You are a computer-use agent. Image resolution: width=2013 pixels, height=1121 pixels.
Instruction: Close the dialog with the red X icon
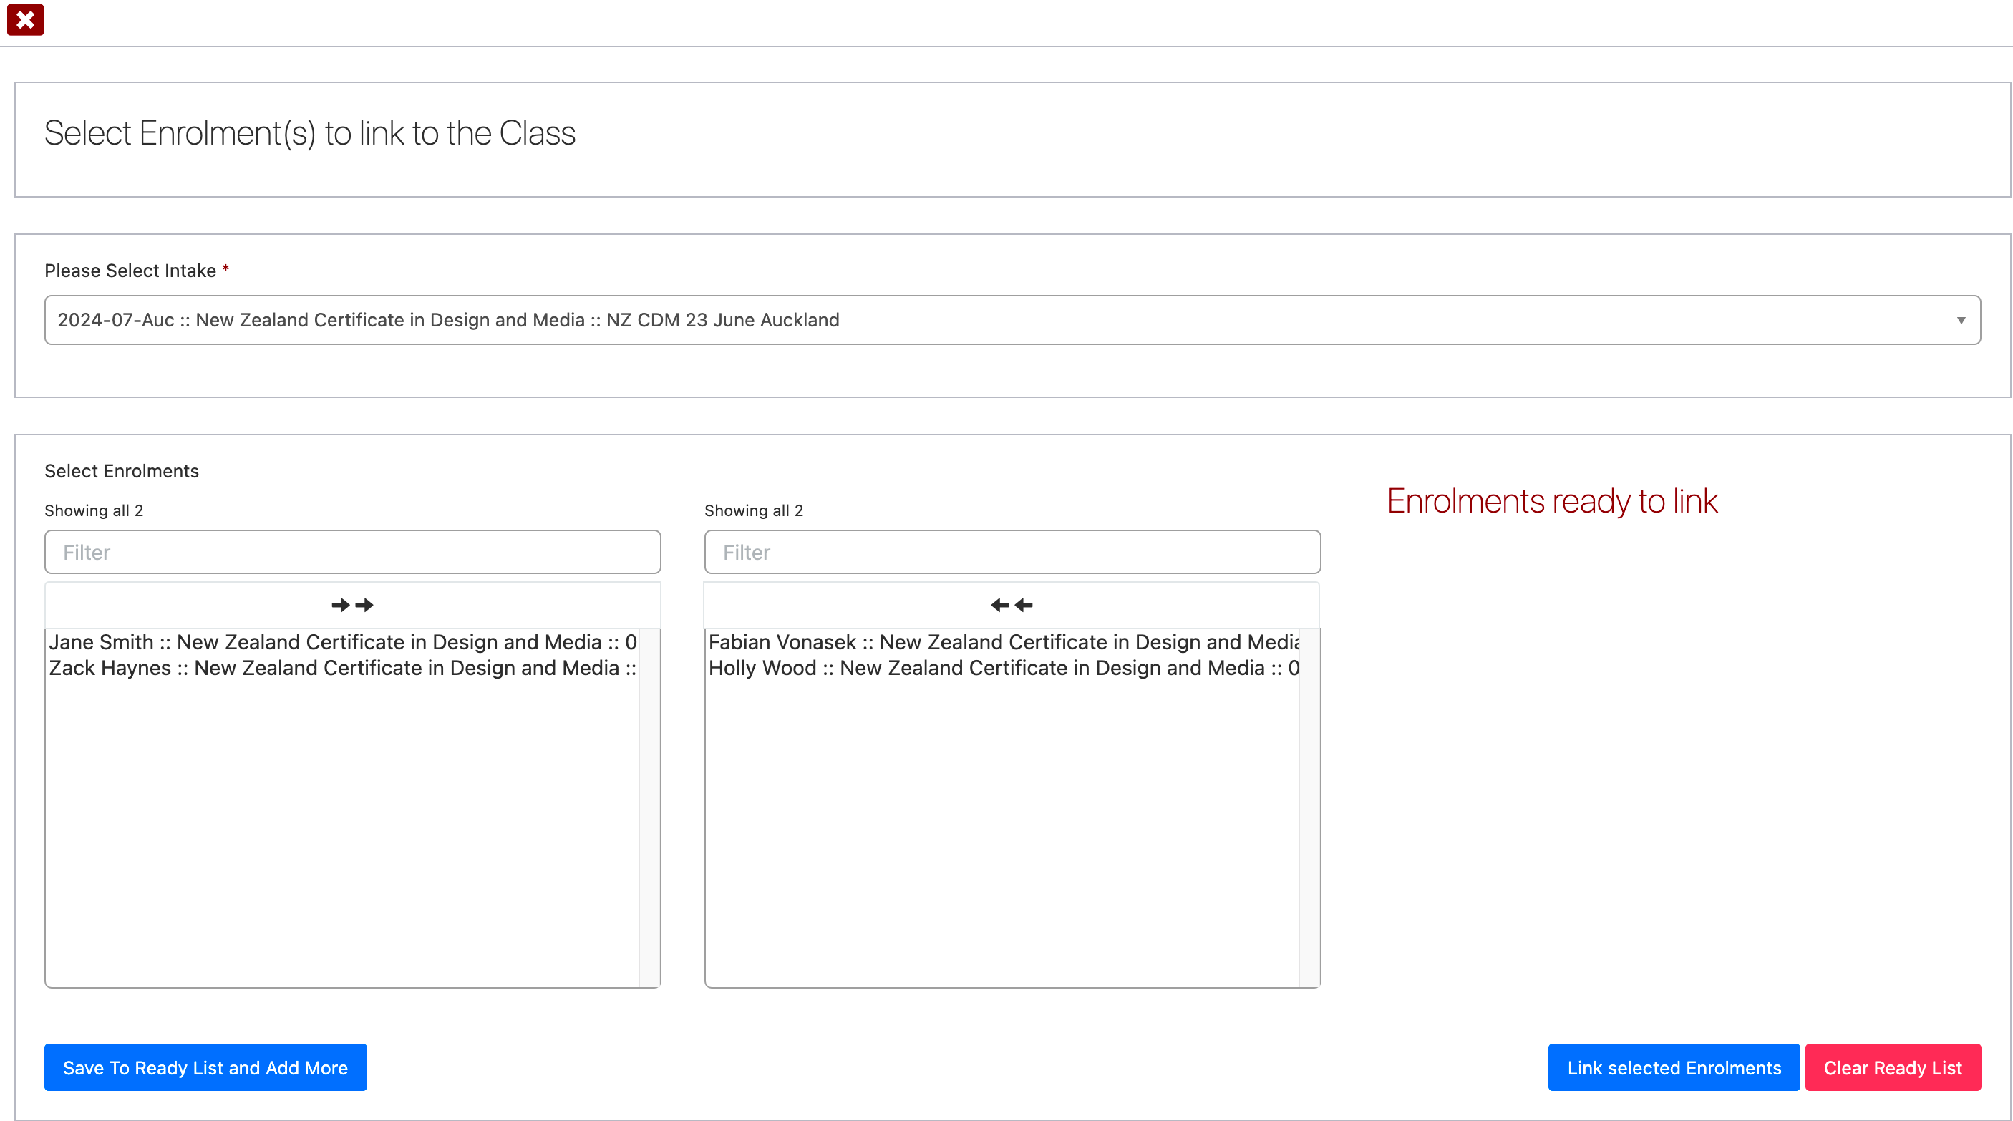[x=25, y=19]
